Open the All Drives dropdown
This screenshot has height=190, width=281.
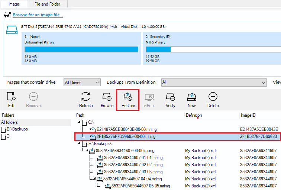(x=82, y=82)
